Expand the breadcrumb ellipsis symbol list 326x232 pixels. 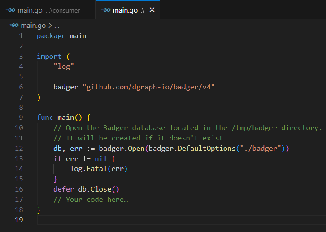click(x=57, y=26)
